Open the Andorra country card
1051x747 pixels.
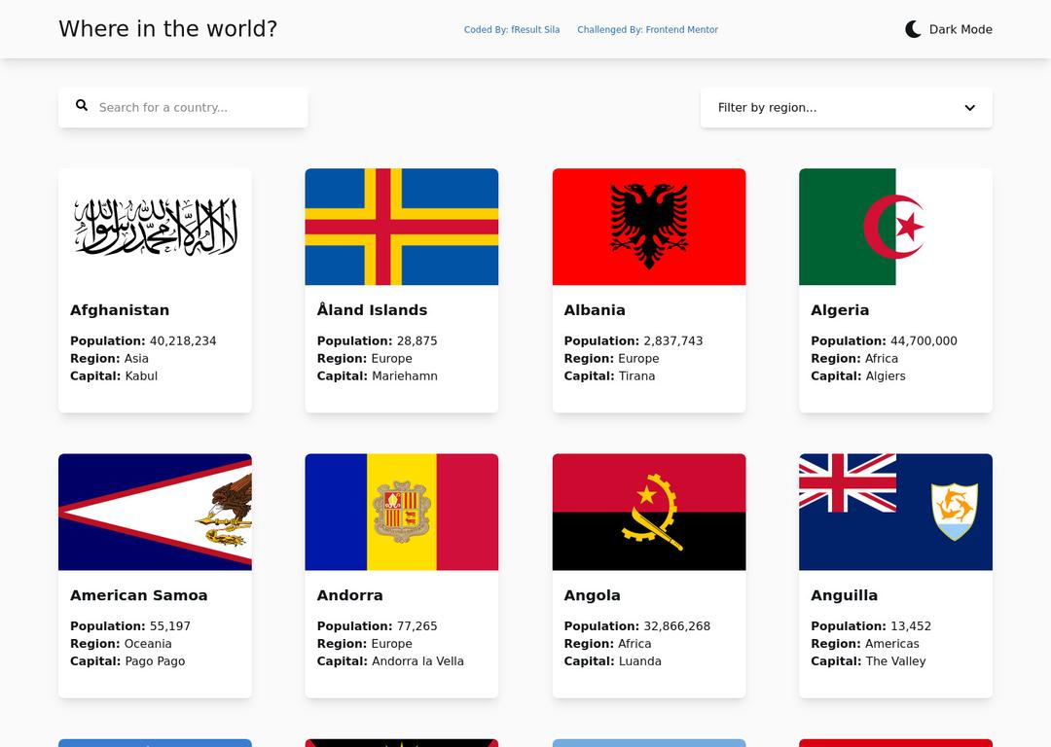[401, 575]
